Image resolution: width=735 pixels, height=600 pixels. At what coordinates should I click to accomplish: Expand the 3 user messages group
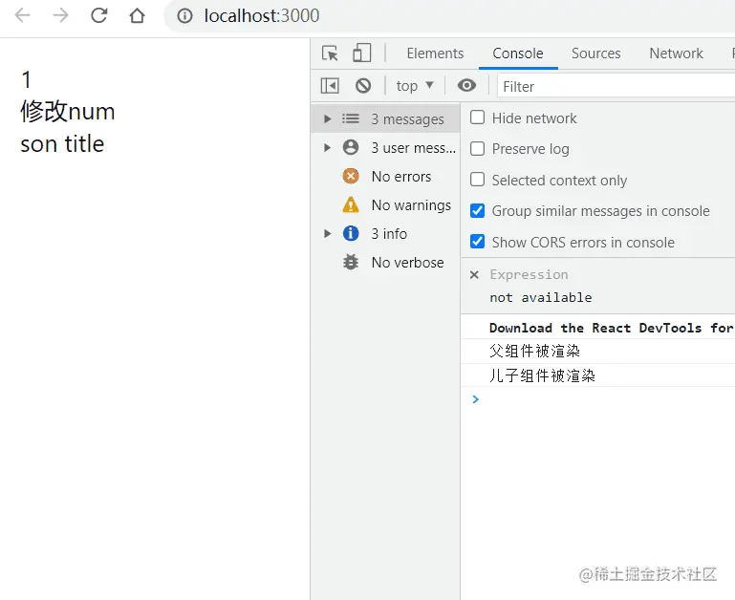[328, 148]
